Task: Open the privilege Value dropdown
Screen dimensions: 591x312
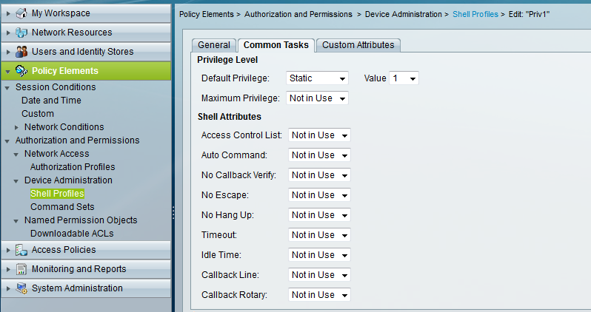Action: coord(404,78)
